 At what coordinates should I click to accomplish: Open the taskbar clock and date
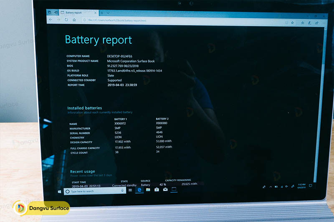click(x=302, y=186)
